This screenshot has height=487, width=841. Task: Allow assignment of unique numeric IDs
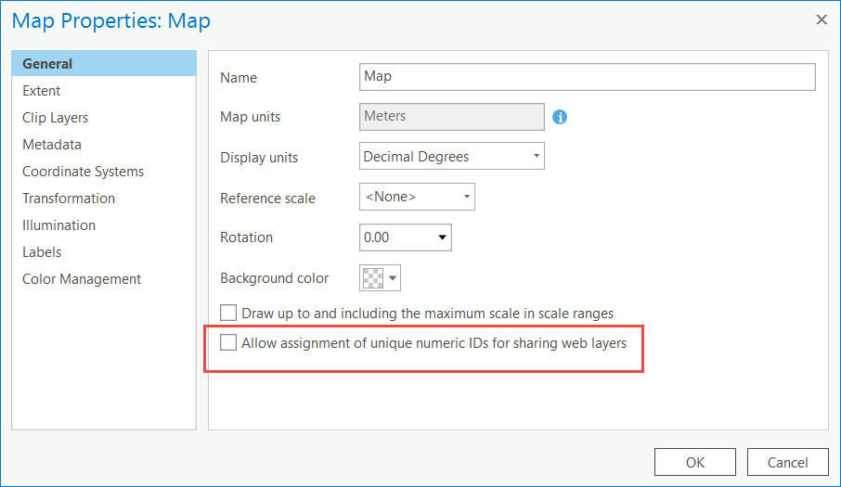coord(228,343)
